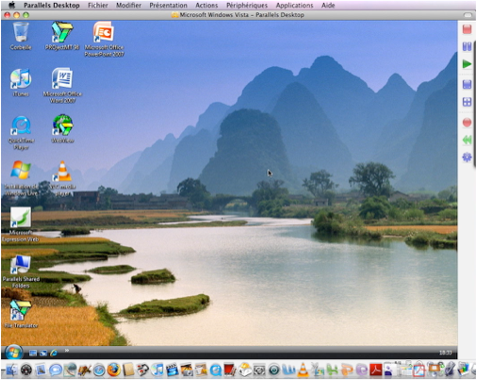Open the PROjectMT 98 desktop shortcut
This screenshot has height=380, width=477.
[x=62, y=36]
